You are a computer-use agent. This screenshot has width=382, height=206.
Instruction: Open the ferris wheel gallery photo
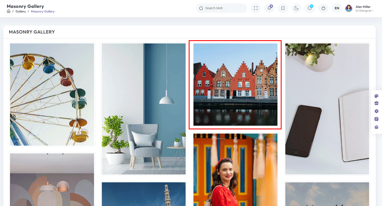coord(52,95)
